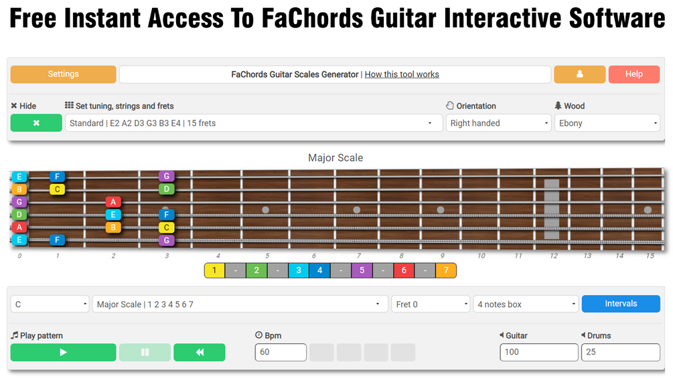Select blue interval 4 swatch

pos(320,270)
